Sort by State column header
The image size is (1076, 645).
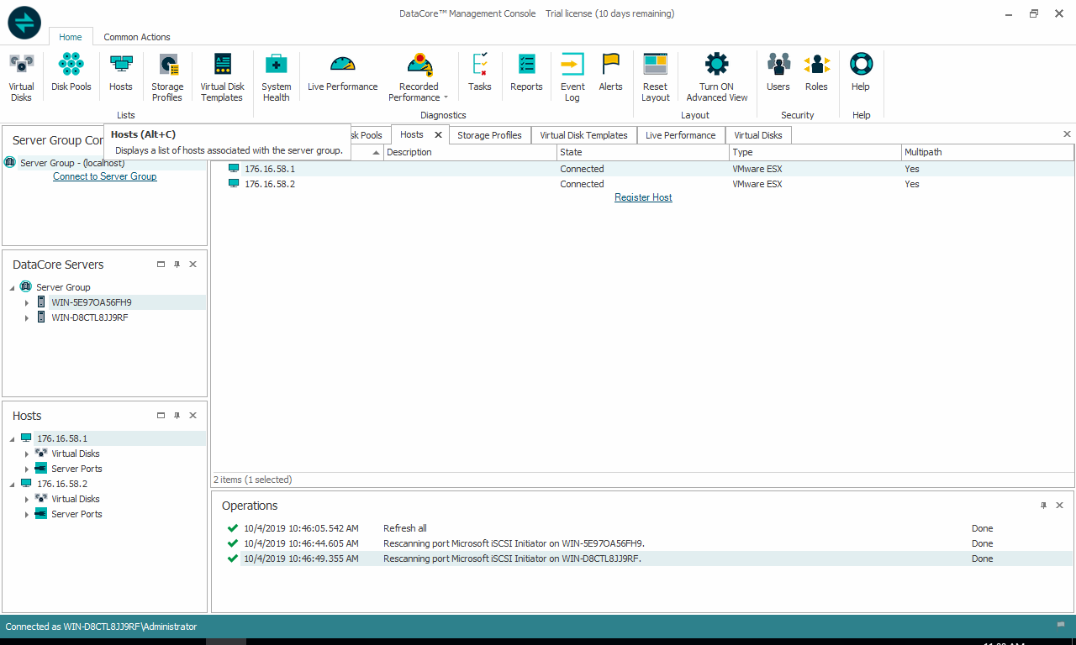(643, 152)
